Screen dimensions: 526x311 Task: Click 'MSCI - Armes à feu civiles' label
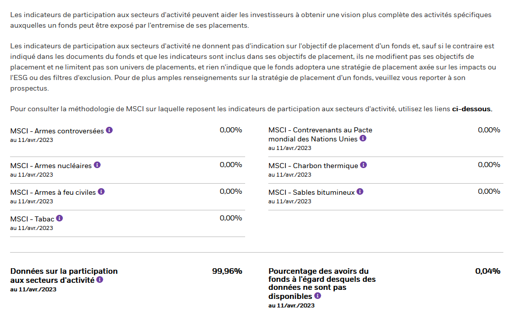pos(53,192)
